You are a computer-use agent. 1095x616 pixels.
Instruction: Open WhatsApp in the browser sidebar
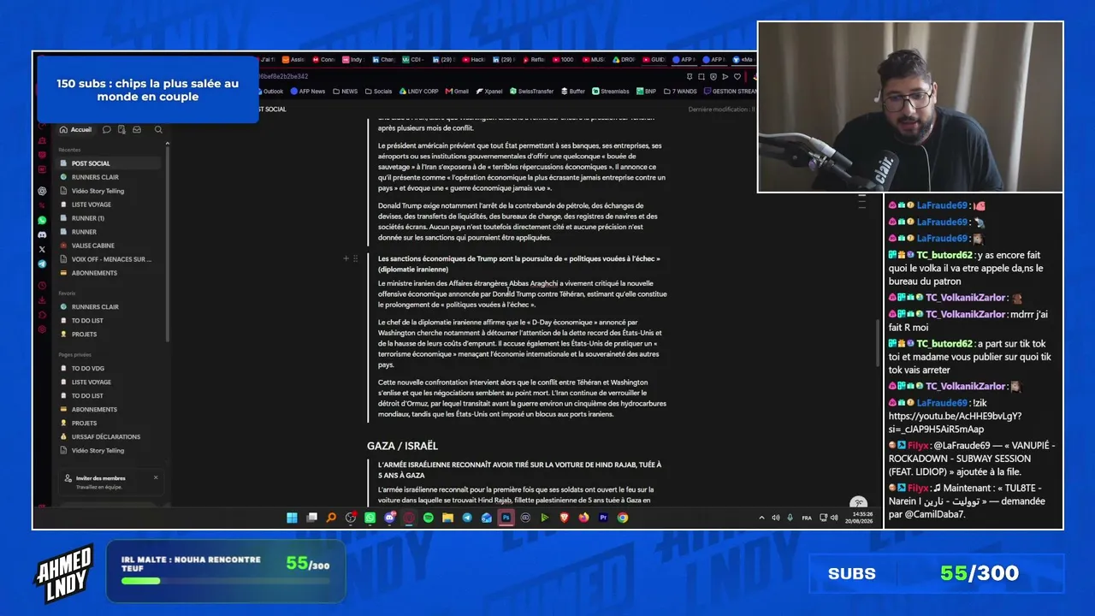click(42, 220)
